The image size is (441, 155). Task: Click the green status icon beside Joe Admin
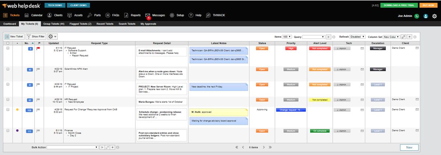[417, 16]
